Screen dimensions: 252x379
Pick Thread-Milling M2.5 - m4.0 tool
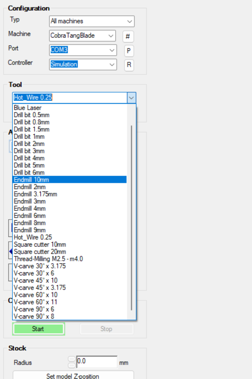(70, 259)
